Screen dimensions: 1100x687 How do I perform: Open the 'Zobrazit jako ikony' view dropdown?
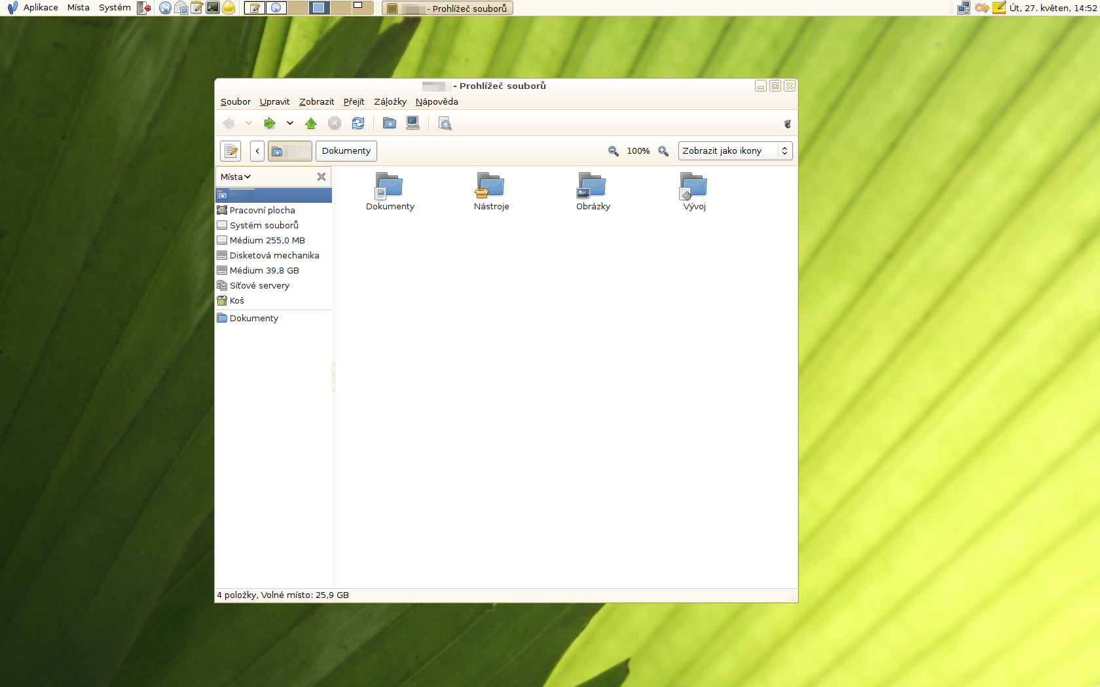point(735,151)
